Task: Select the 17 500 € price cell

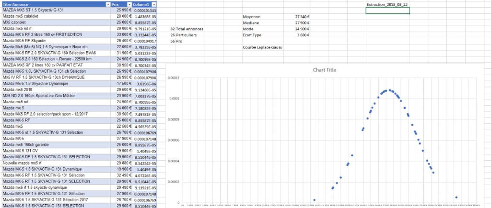Action: coord(121,84)
